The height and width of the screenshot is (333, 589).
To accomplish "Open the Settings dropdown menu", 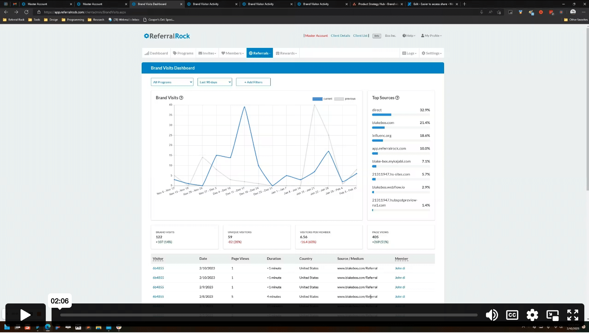I will 432,53.
